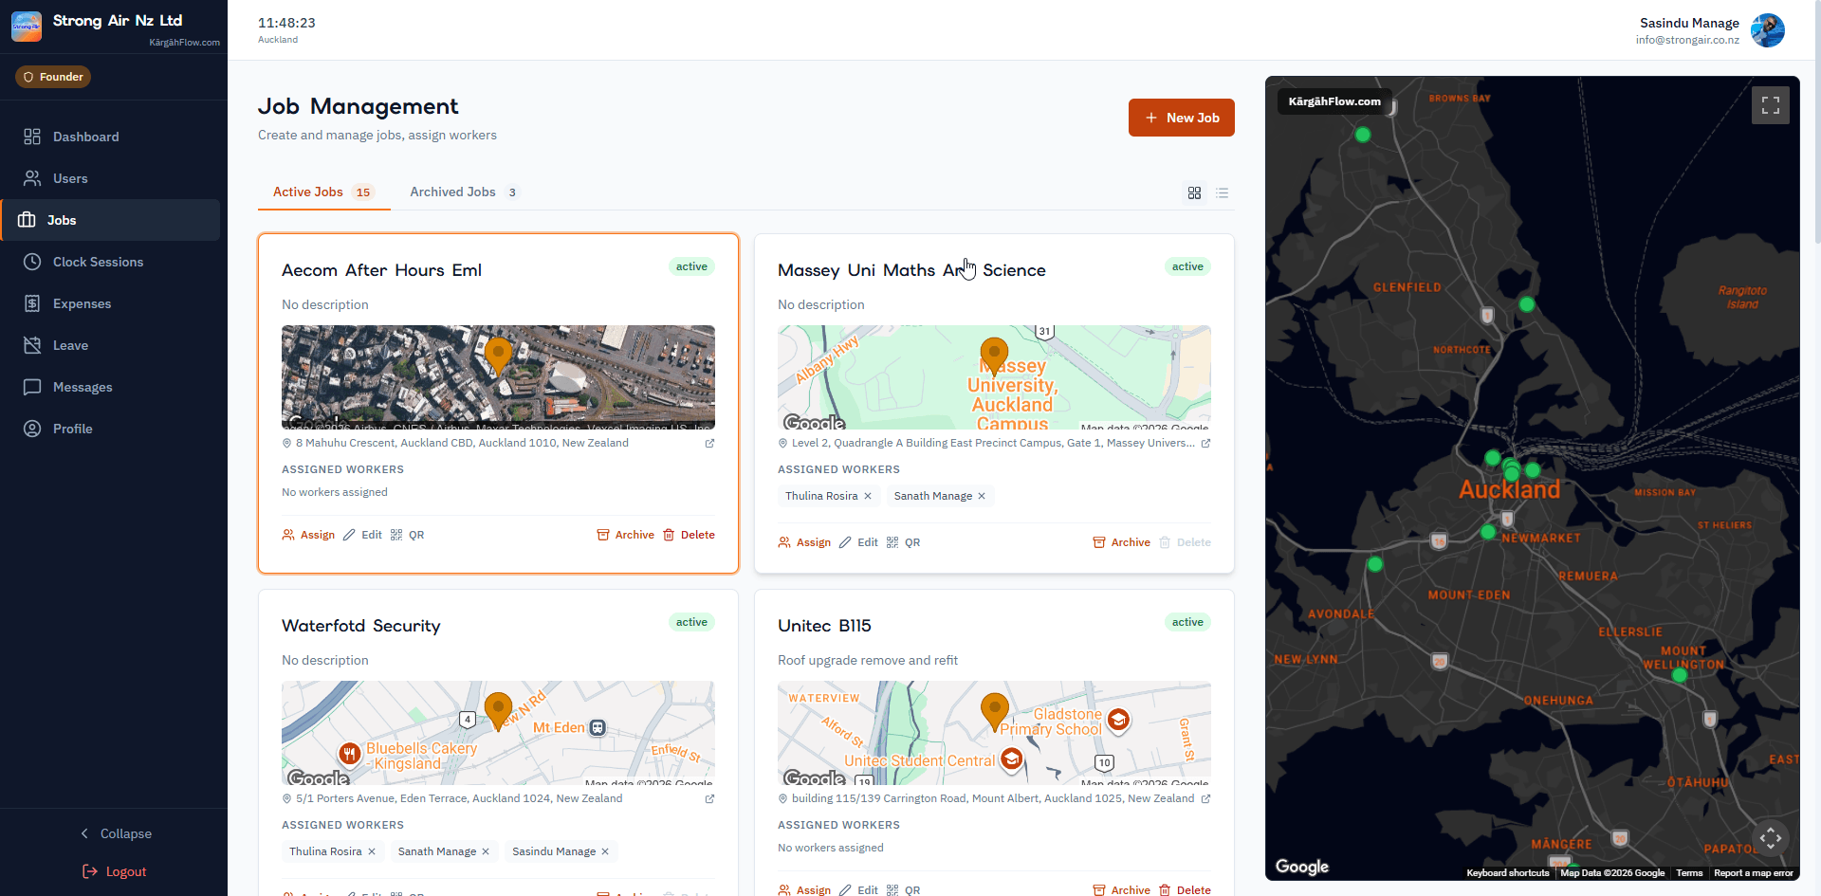1821x896 pixels.
Task: Click the Massey University map thumbnail
Action: click(x=994, y=377)
